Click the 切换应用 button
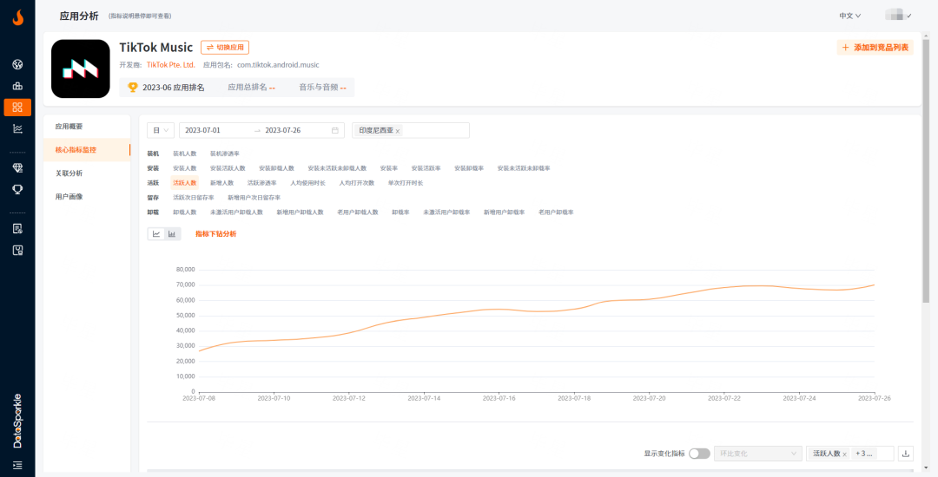938x477 pixels. click(x=225, y=48)
